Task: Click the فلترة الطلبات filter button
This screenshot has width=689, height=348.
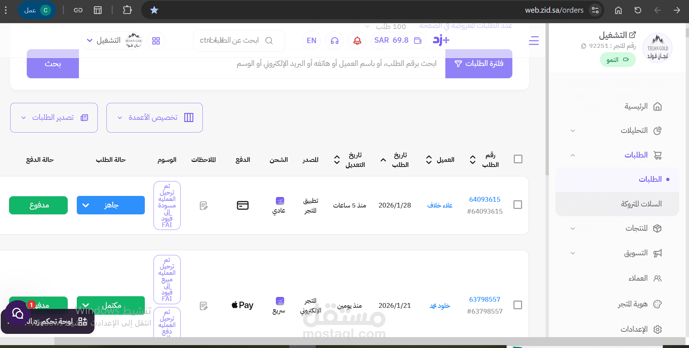Action: click(x=479, y=64)
